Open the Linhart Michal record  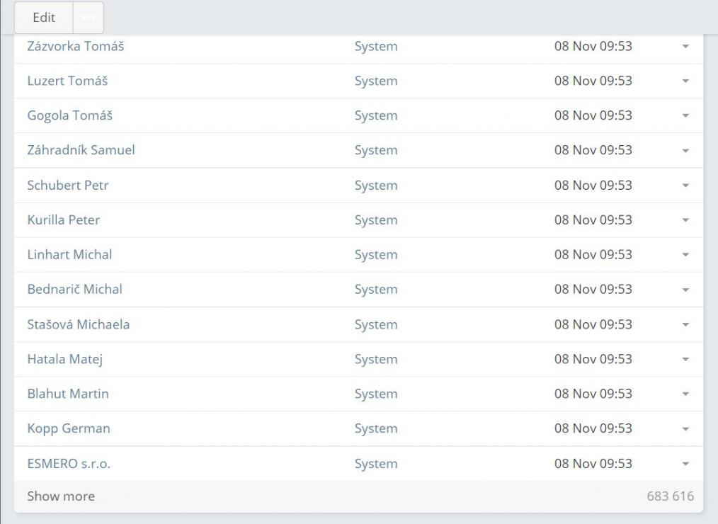point(69,255)
